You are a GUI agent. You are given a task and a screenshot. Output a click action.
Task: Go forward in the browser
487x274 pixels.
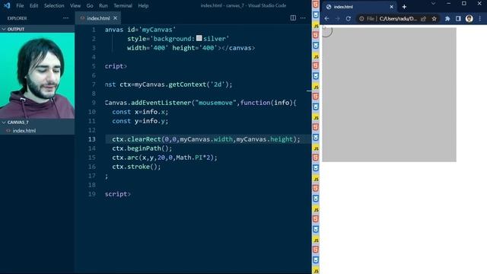(337, 18)
